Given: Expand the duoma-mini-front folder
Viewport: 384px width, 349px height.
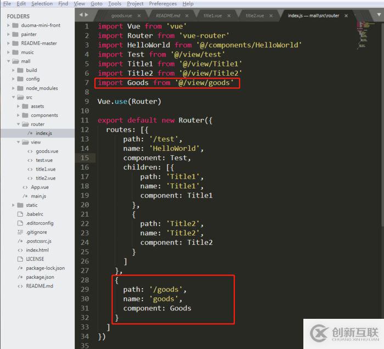Looking at the screenshot, I should click(x=8, y=25).
